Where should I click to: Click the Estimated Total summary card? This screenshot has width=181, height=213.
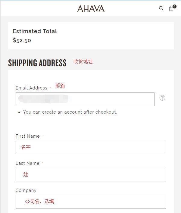click(x=91, y=36)
